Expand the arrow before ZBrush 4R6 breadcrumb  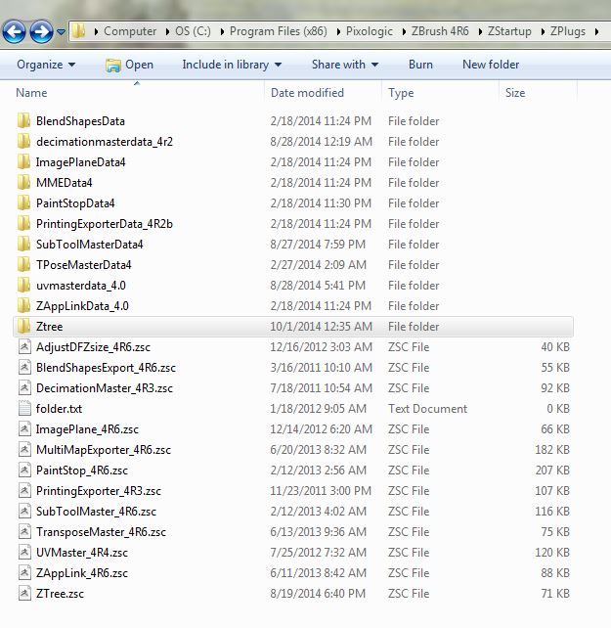click(x=404, y=31)
